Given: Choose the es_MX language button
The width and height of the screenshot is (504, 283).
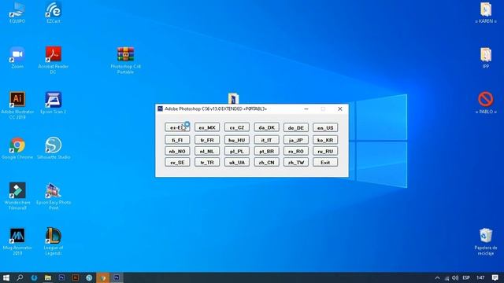Looking at the screenshot, I should tap(207, 127).
